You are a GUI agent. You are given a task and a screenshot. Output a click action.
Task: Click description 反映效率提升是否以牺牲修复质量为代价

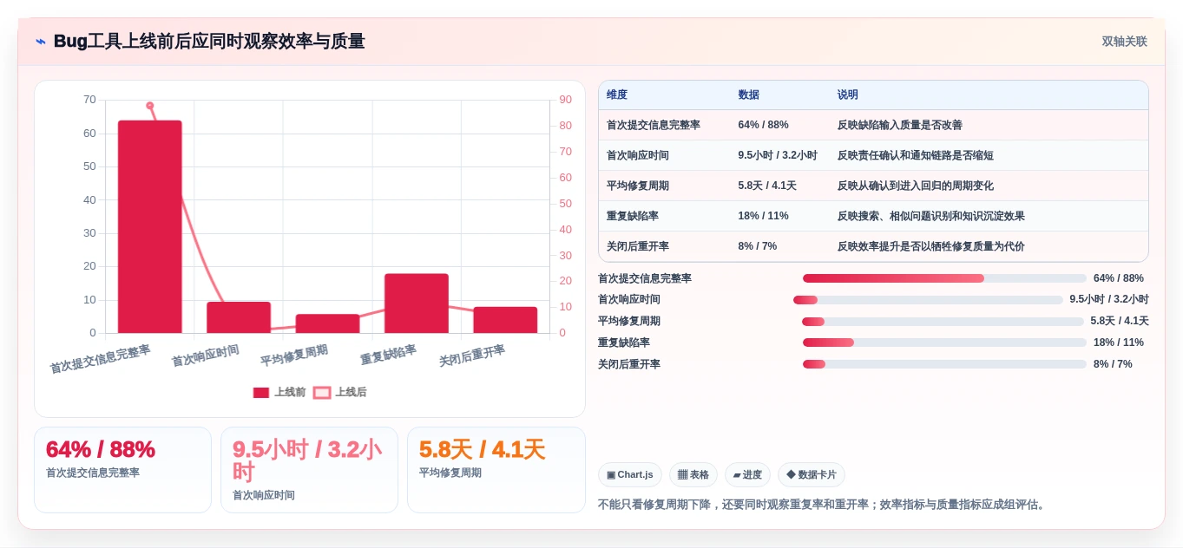(930, 246)
